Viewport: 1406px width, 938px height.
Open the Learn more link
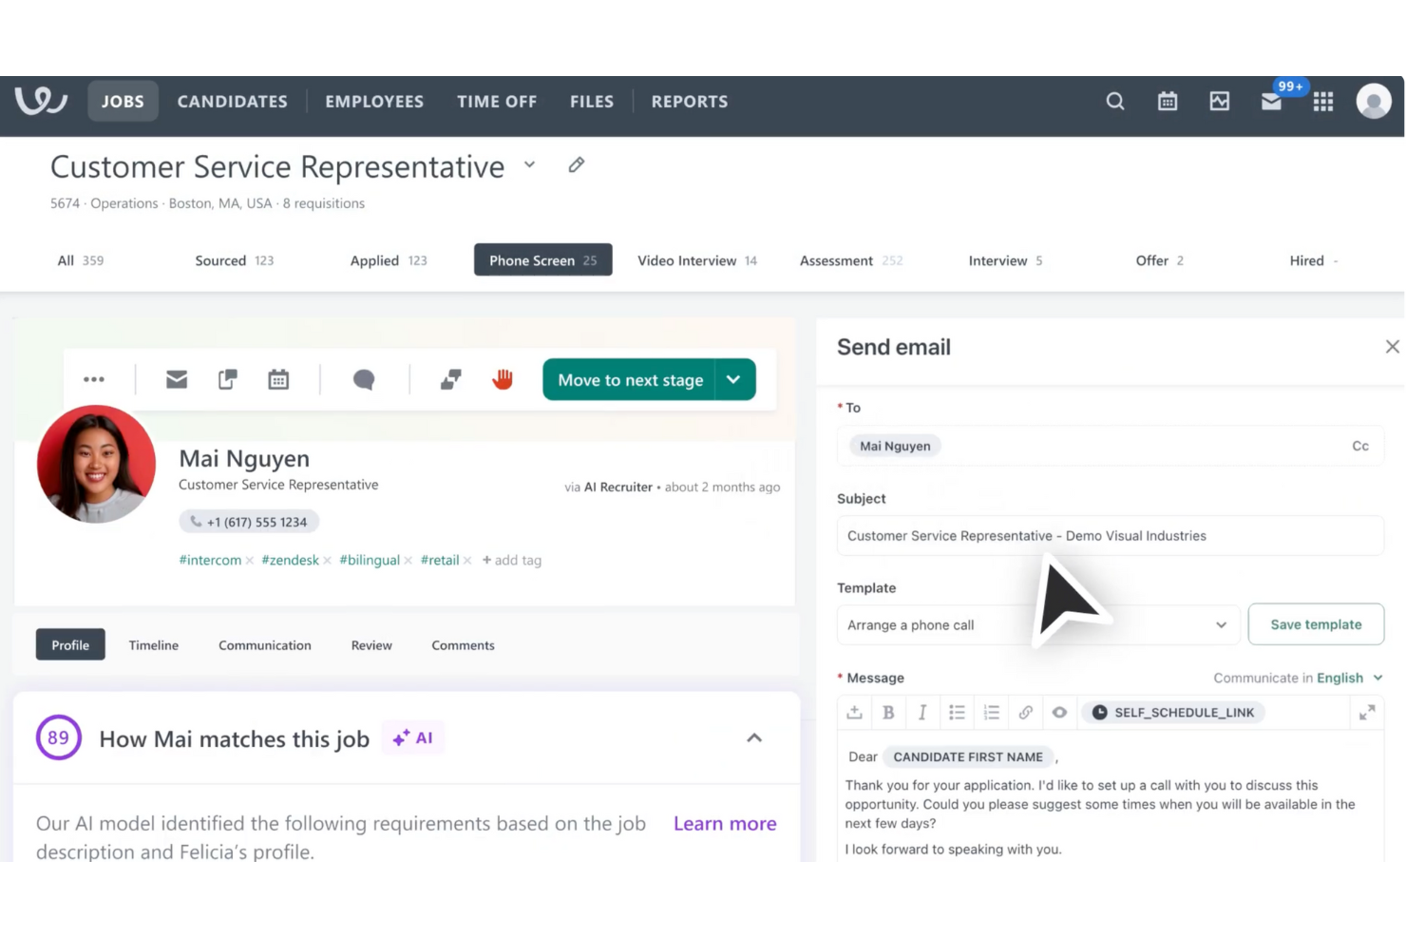(x=724, y=823)
